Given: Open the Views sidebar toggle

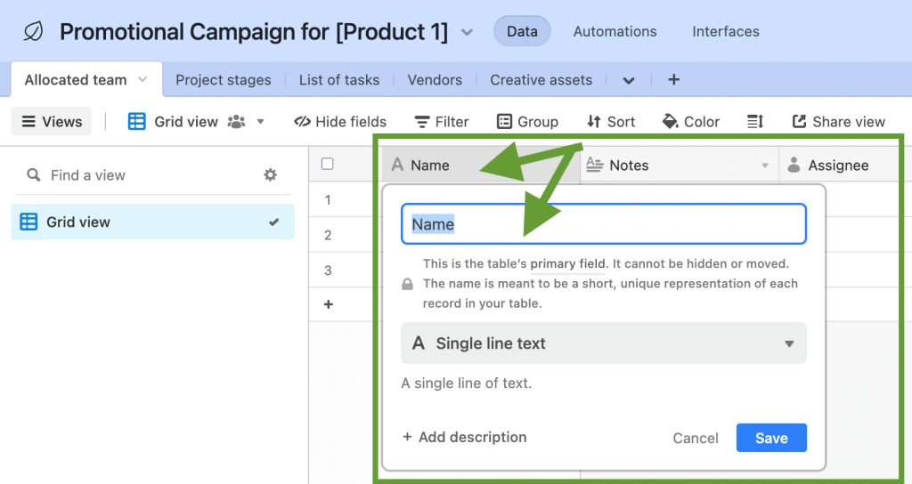Looking at the screenshot, I should pos(52,122).
